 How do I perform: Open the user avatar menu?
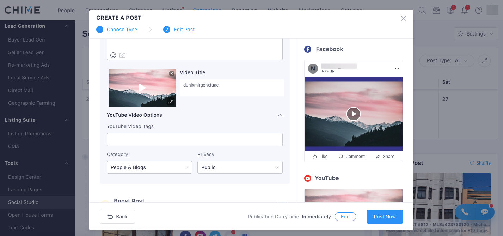click(x=492, y=10)
